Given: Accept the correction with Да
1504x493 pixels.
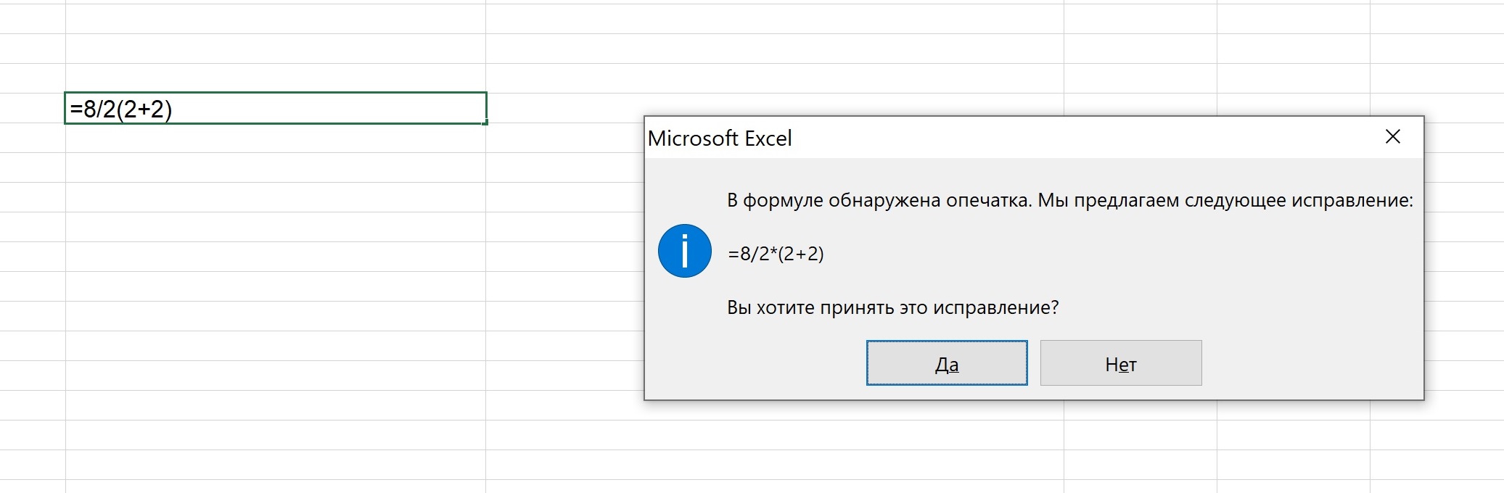Looking at the screenshot, I should click(x=947, y=363).
